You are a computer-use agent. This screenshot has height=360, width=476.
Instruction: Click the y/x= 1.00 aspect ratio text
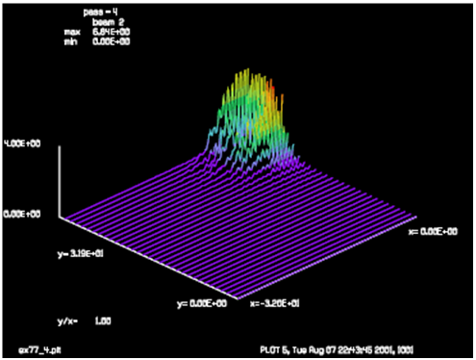(84, 321)
